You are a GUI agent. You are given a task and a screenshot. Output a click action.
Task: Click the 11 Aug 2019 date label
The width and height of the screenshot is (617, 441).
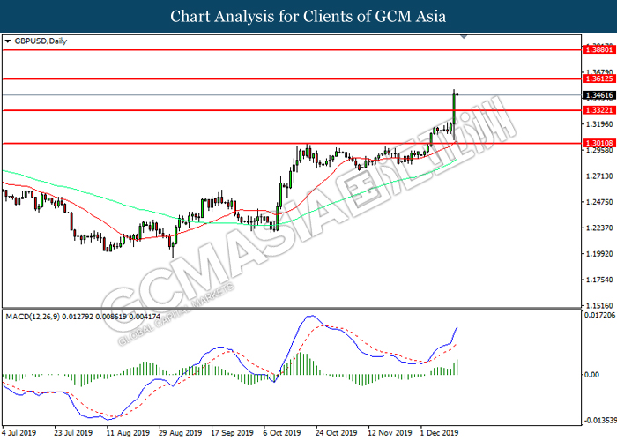pyautogui.click(x=126, y=433)
